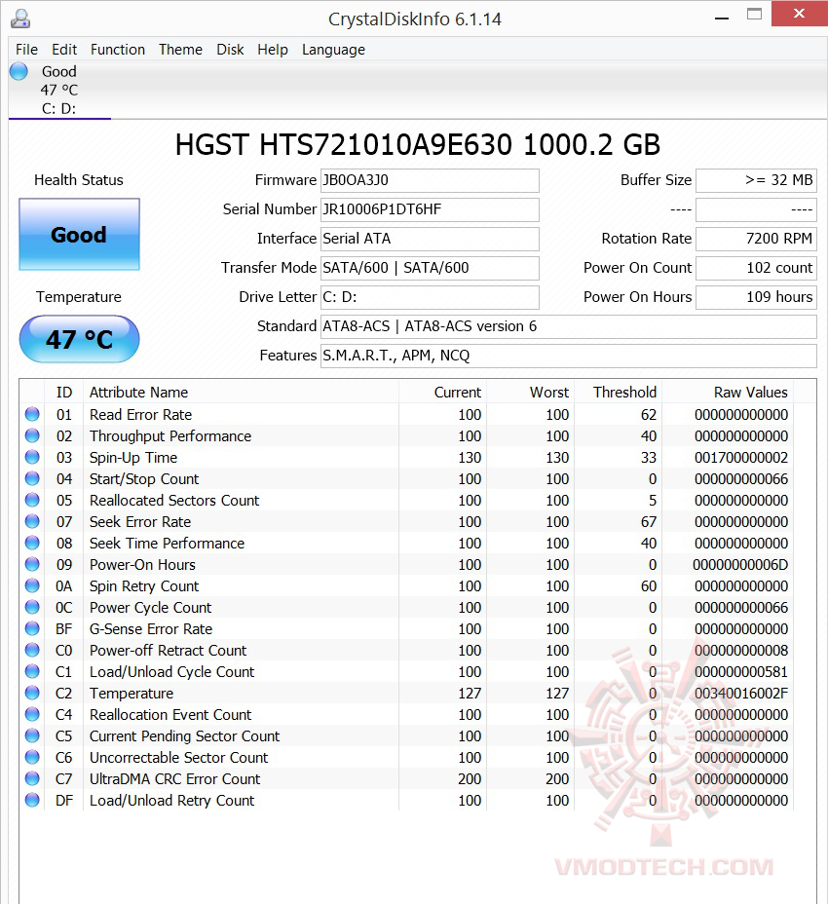
Task: Select the Spin-Up Time attribute name
Action: coord(133,458)
